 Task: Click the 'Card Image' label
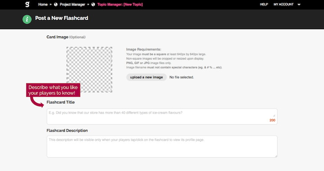(x=57, y=37)
